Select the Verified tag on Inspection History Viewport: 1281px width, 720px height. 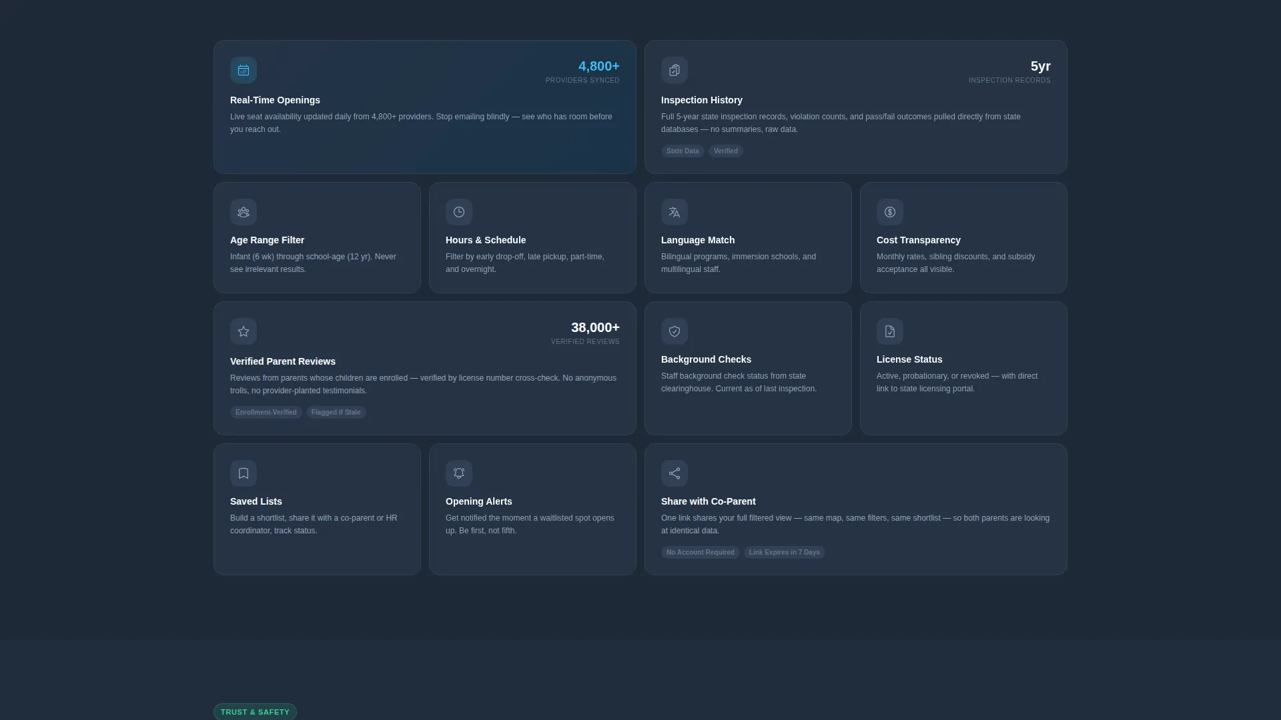tap(726, 151)
